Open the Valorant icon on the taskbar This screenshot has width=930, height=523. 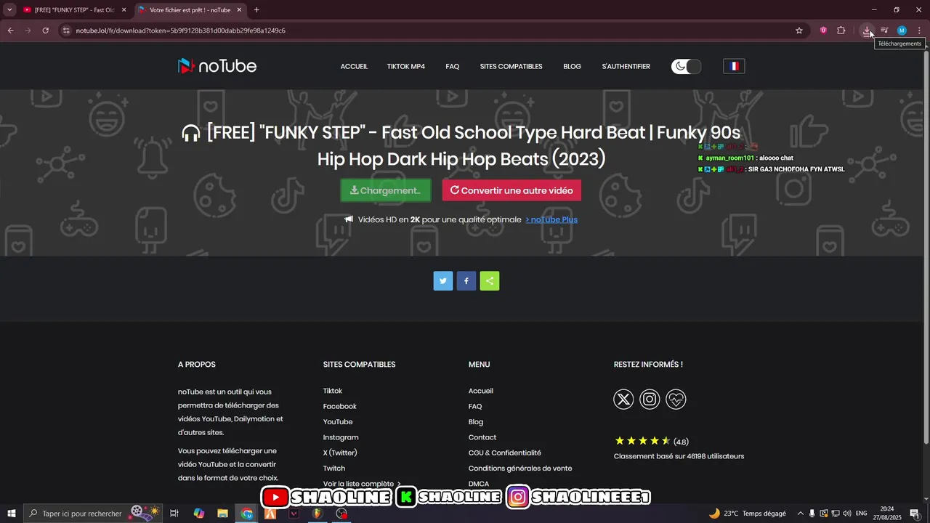[x=294, y=514]
